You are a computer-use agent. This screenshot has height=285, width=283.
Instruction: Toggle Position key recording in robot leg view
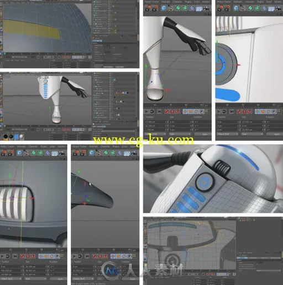coord(185,111)
